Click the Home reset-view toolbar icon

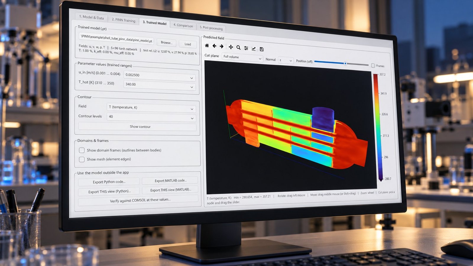[x=207, y=46]
